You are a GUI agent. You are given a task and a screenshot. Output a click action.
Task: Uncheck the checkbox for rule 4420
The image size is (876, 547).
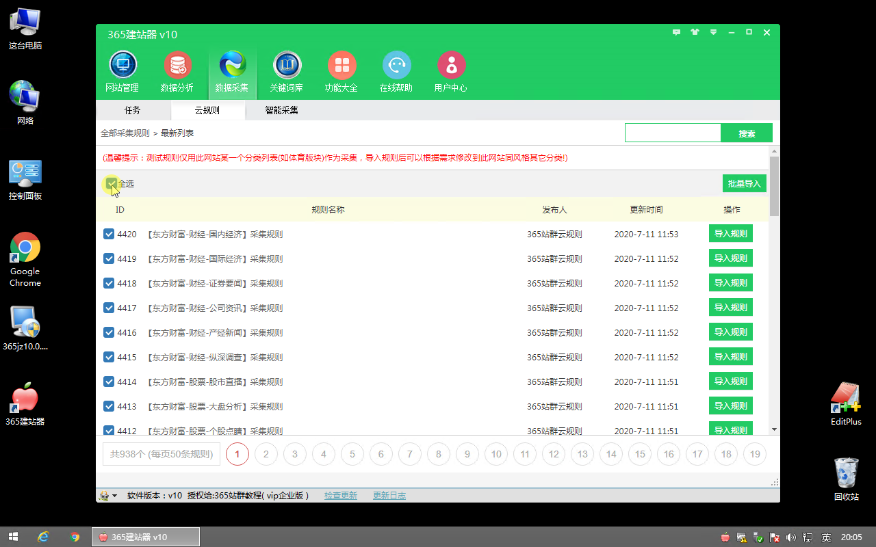pyautogui.click(x=109, y=234)
